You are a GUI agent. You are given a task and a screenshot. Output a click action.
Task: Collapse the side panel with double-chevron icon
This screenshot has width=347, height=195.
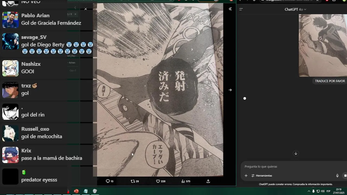230,9
